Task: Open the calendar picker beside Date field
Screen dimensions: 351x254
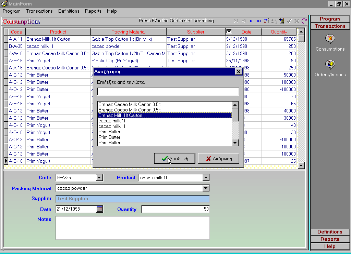Action: 99,209
